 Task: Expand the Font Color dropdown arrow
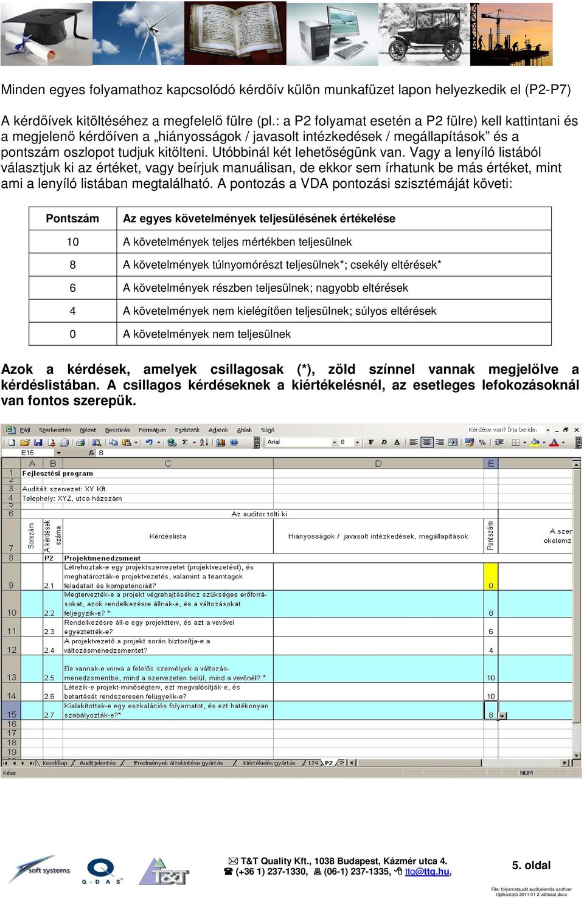[x=563, y=443]
